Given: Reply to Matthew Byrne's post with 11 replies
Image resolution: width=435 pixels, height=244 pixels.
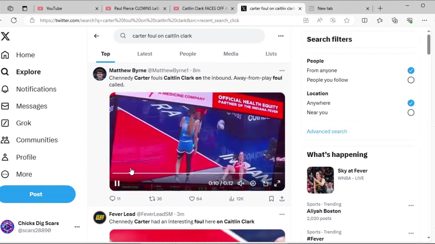Looking at the screenshot, I should pyautogui.click(x=115, y=199).
